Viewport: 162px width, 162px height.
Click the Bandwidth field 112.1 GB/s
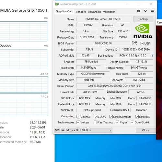coord(139,80)
